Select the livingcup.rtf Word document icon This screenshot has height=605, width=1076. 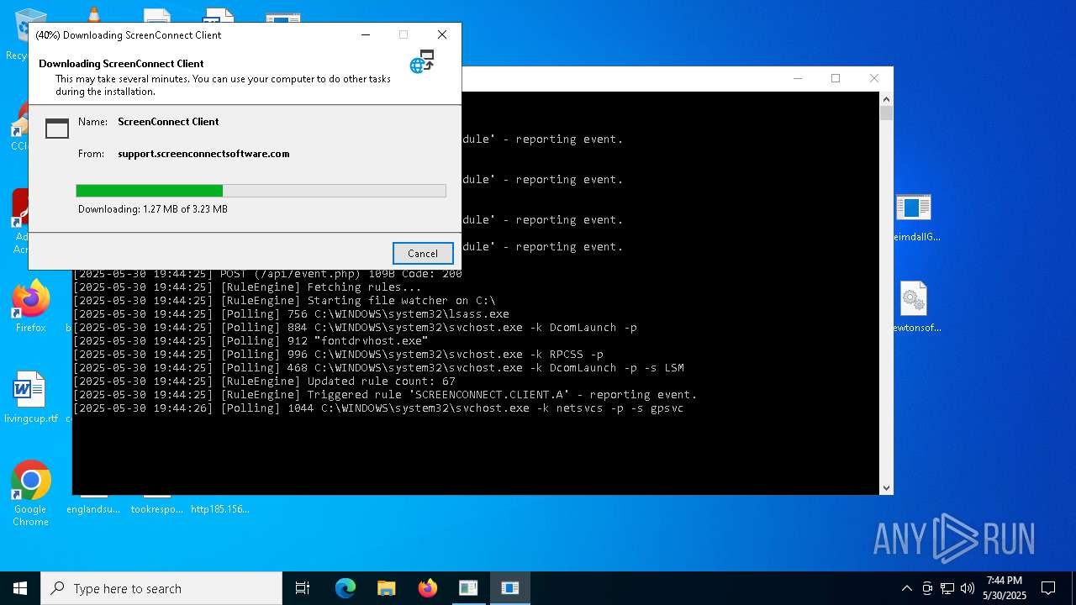(31, 398)
